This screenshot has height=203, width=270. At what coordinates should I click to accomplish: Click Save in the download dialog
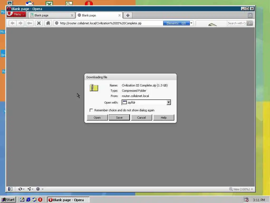(119, 118)
